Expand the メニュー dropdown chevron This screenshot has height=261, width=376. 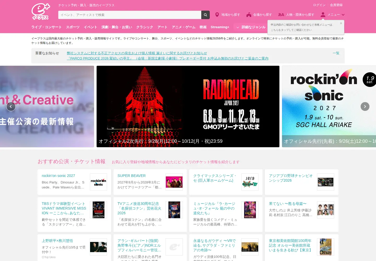tap(343, 15)
